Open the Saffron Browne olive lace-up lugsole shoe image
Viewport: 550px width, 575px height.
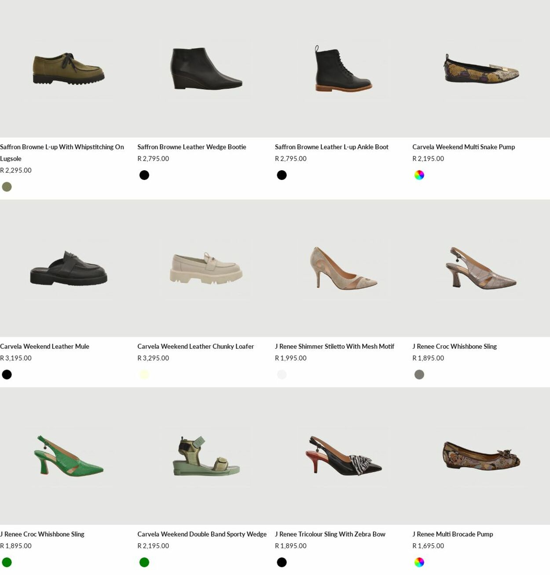(69, 69)
